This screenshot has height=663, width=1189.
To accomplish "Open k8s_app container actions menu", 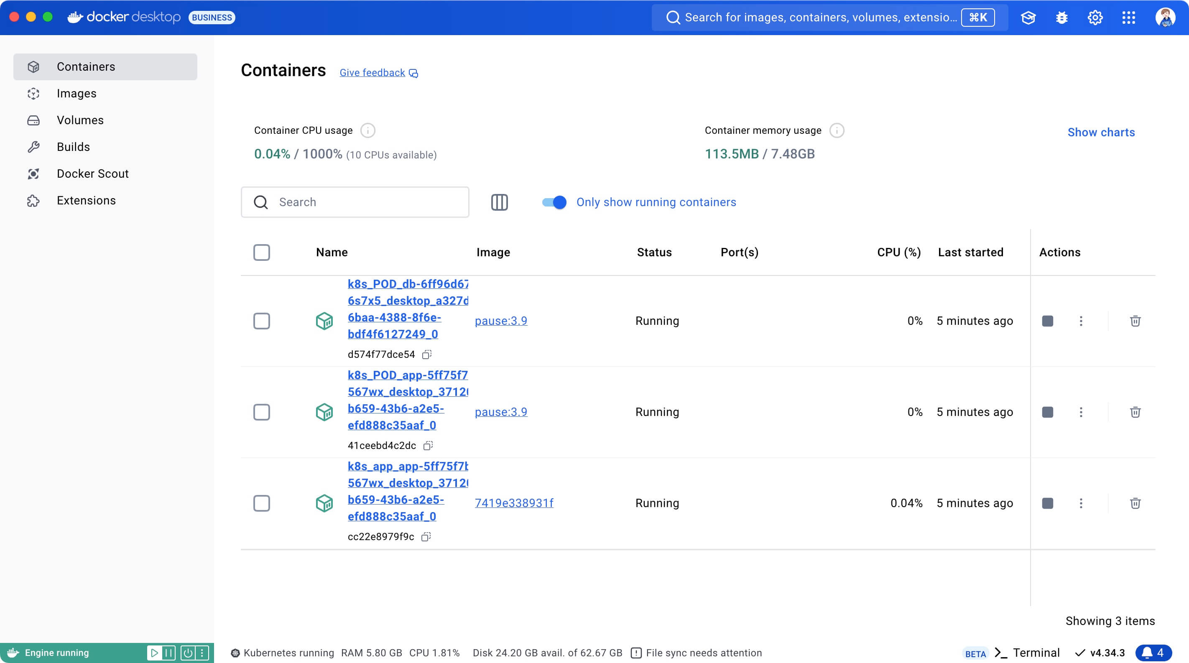I will pos(1081,502).
